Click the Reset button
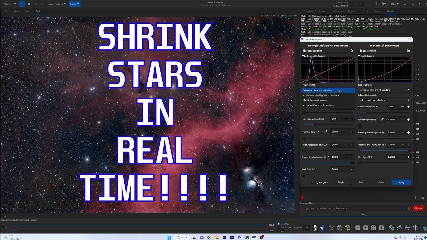The height and width of the screenshot is (240, 427). click(361, 182)
